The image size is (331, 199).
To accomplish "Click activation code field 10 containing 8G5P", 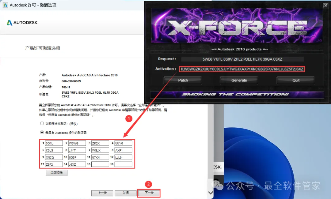I will click(77, 157).
